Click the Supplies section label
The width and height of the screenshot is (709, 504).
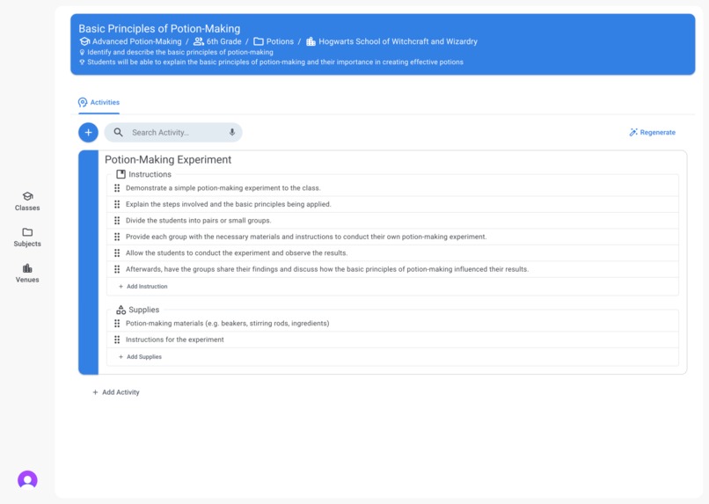pyautogui.click(x=143, y=310)
